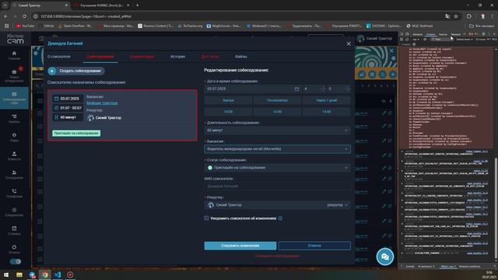The image size is (498, 280).
Task: Go to Home in the CRM sidebar
Action: [14, 55]
